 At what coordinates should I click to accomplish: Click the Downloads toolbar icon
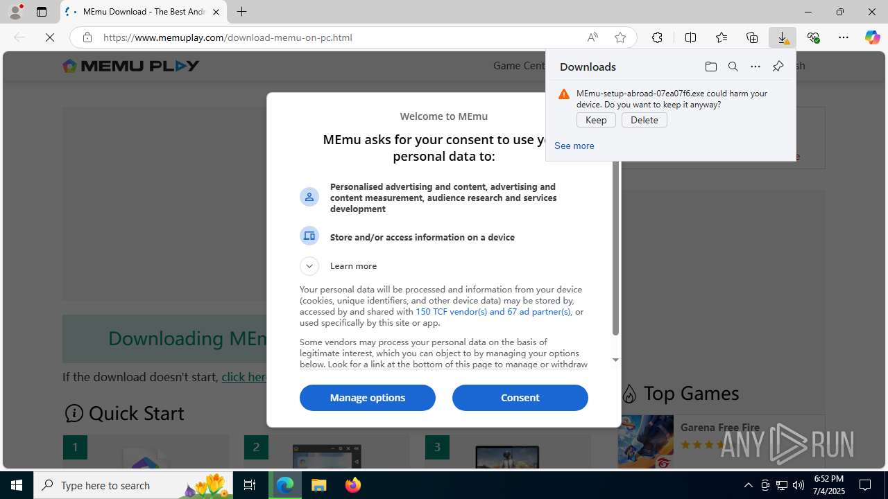click(783, 37)
